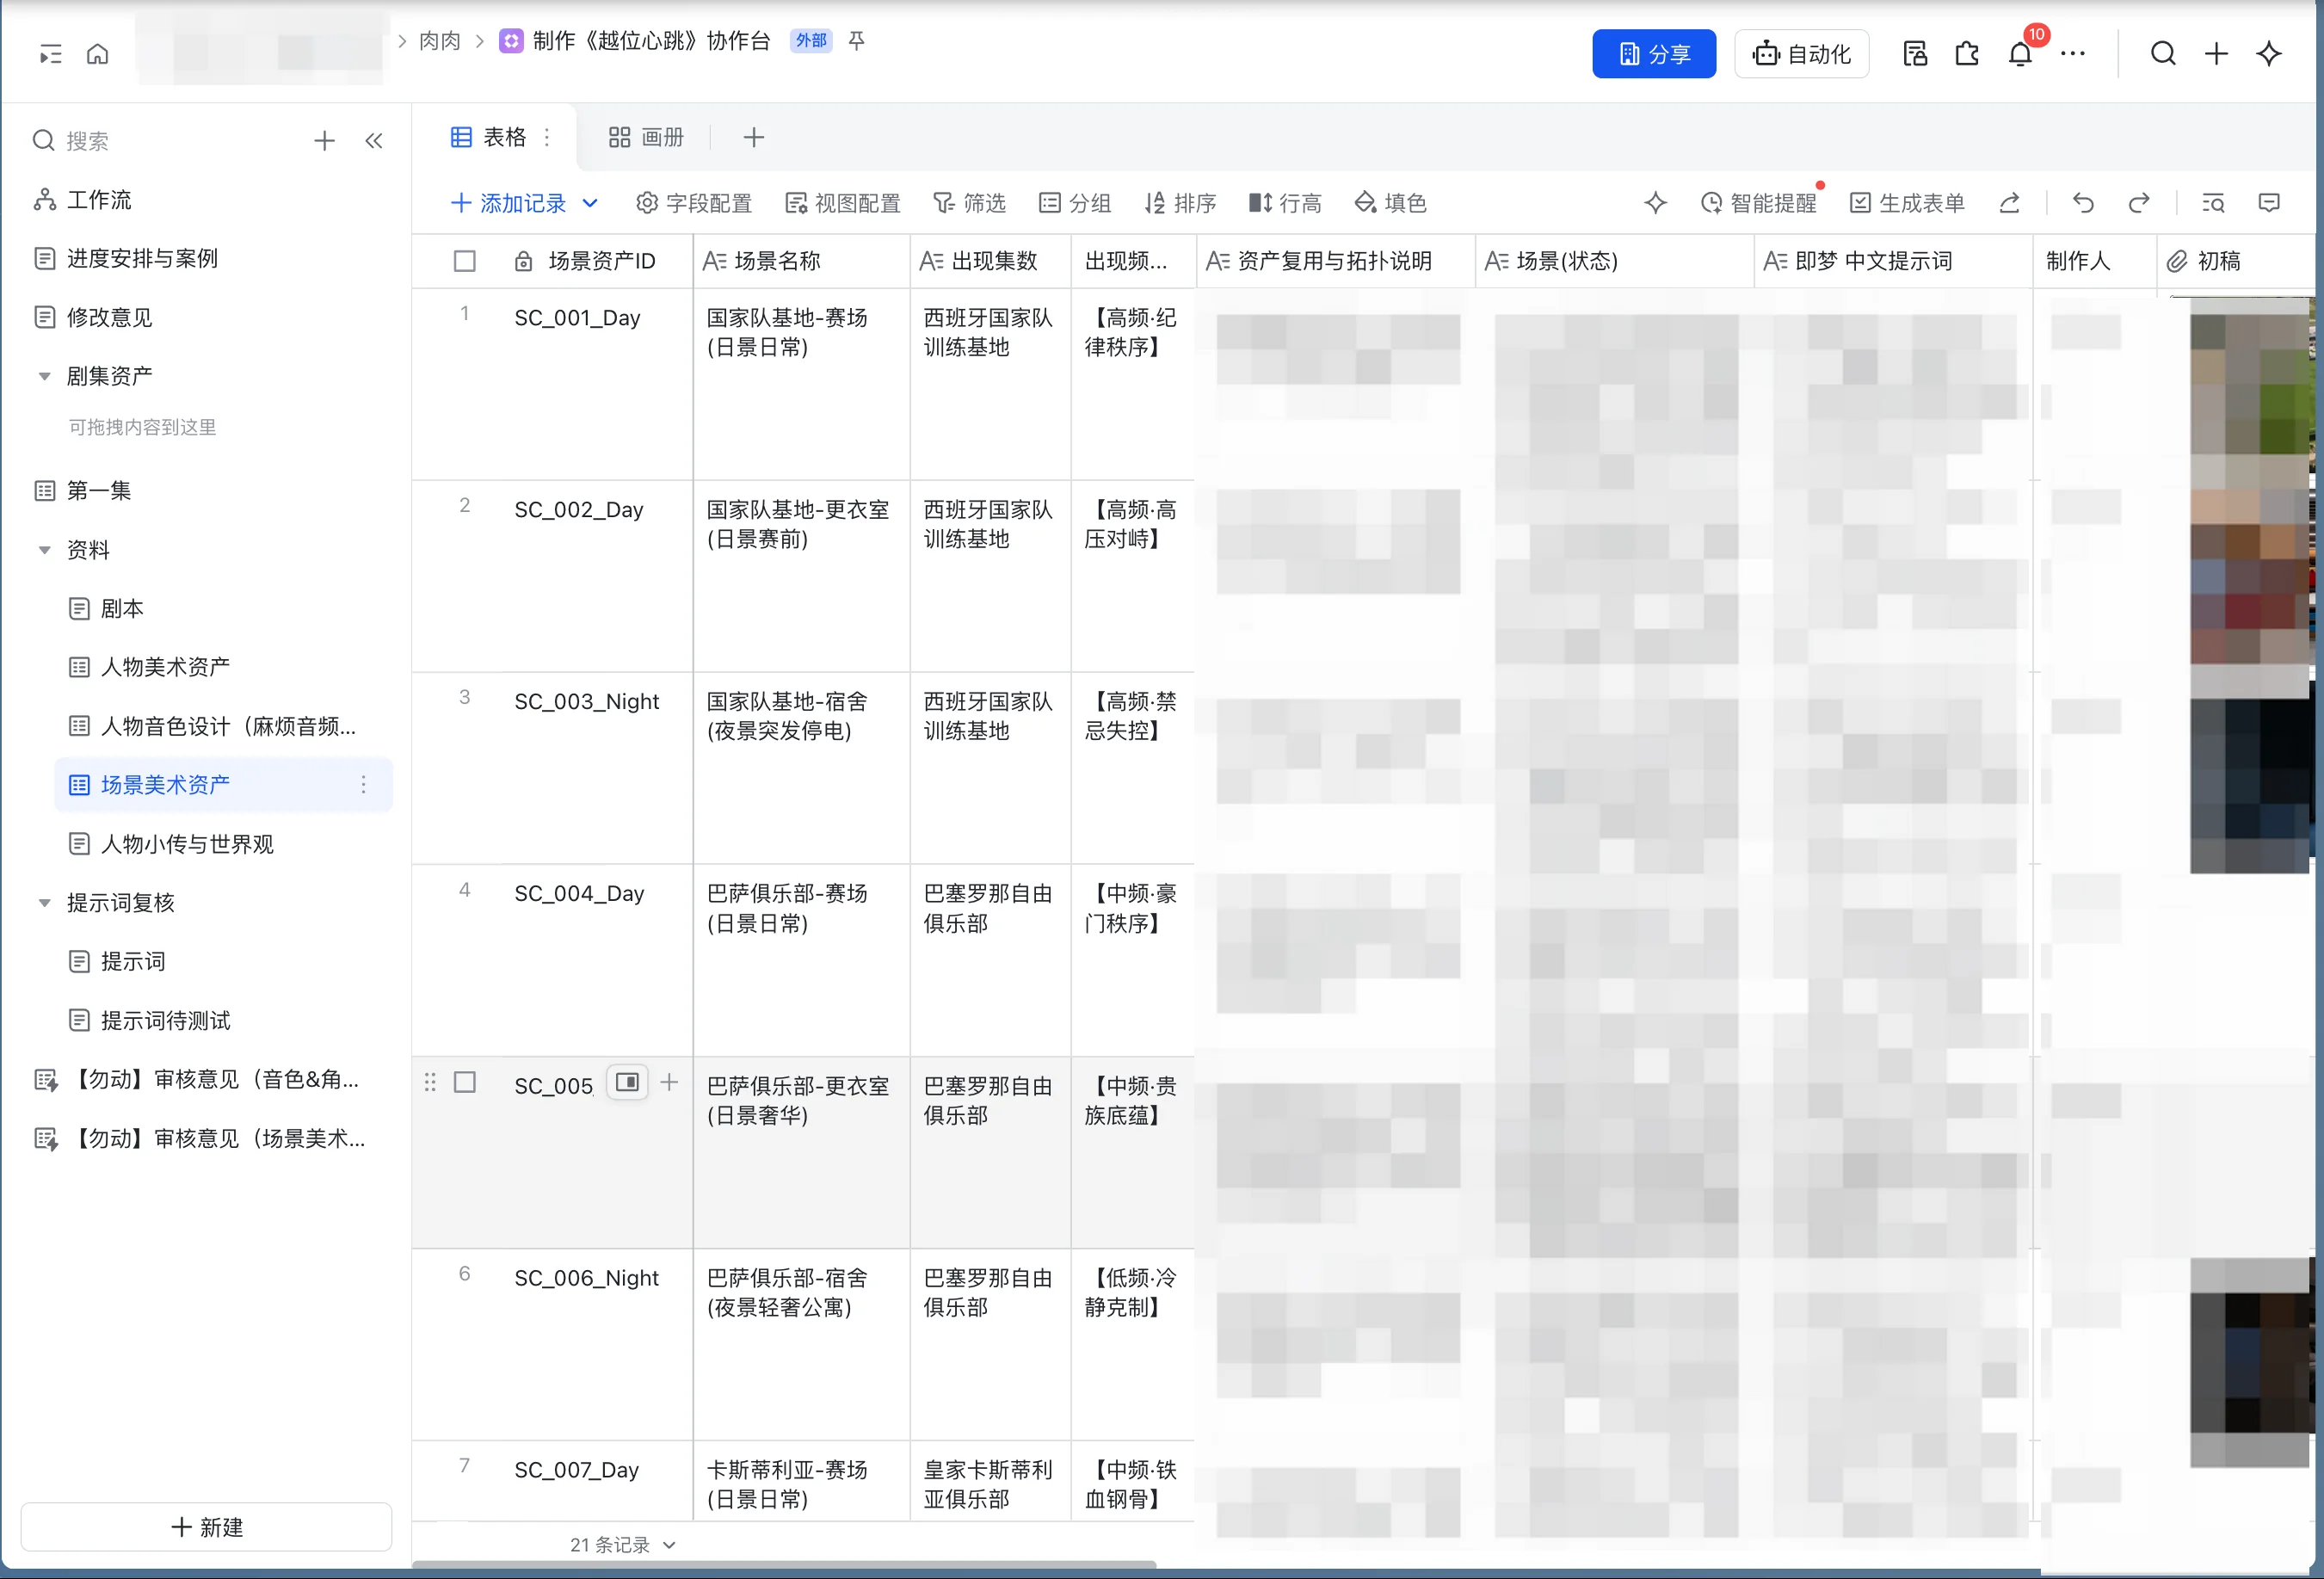Undo the last action
The width and height of the screenshot is (2324, 1579).
(x=2083, y=203)
